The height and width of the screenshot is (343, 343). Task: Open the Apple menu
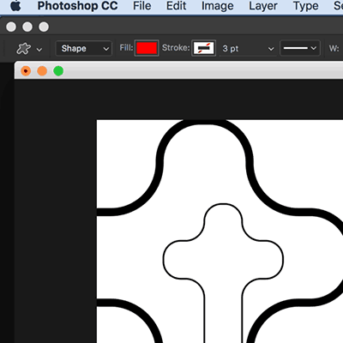pos(15,6)
